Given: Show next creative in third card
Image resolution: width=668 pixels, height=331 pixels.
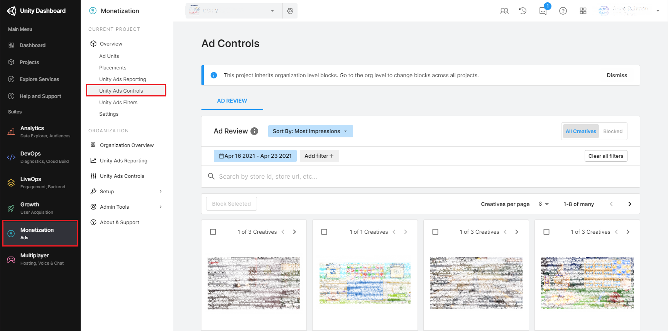Looking at the screenshot, I should tap(517, 232).
